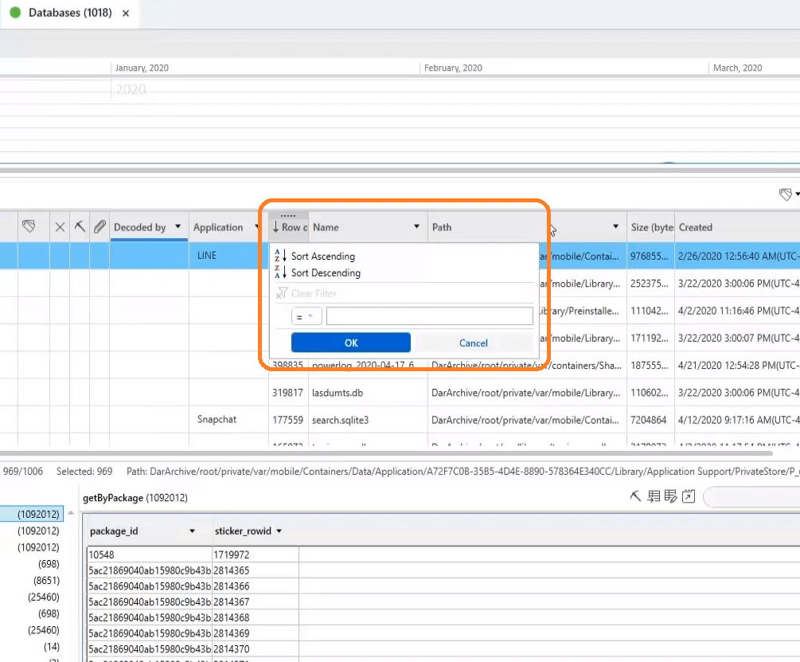The width and height of the screenshot is (800, 662).
Task: Click the horizontal scrollbar under the databases table
Action: pyautogui.click(x=386, y=452)
